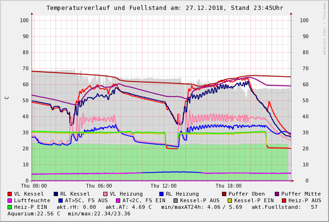Viewport: 329px width, 222px height.
Task: Click the Temperaturverlauf und Fuellstand chart title
Action: pos(164,8)
